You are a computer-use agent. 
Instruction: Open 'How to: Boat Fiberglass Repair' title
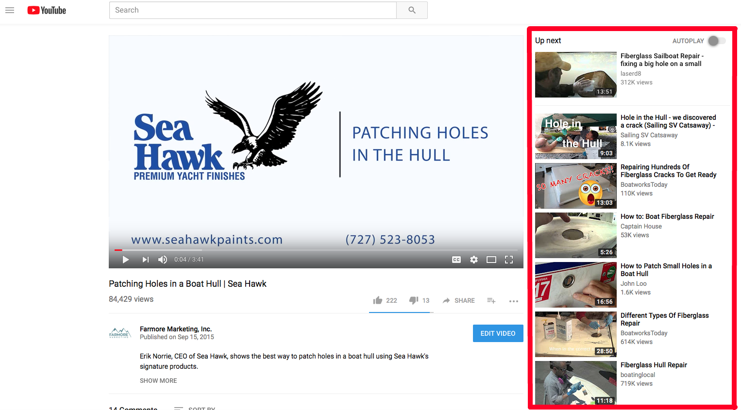[667, 216]
